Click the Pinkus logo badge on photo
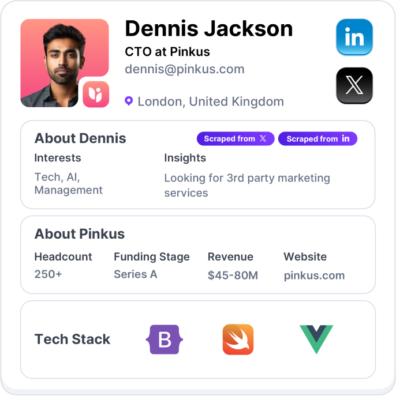The height and width of the screenshot is (396, 396). 95,94
